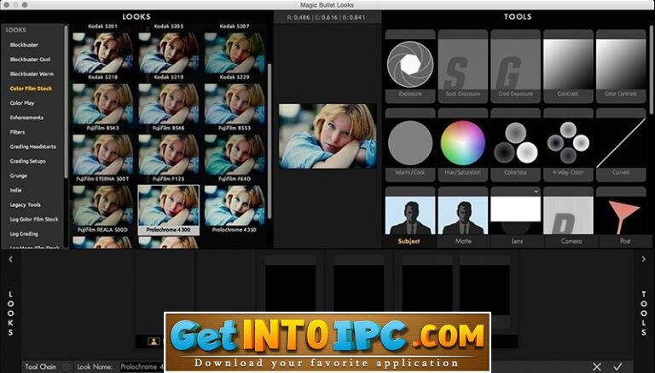
Task: Click the Camera category icon
Action: coord(568,215)
